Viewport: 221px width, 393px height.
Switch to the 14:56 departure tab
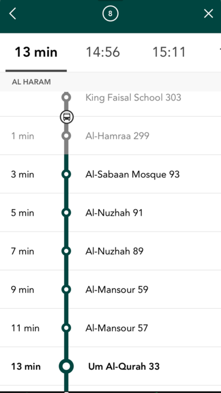pos(103,51)
